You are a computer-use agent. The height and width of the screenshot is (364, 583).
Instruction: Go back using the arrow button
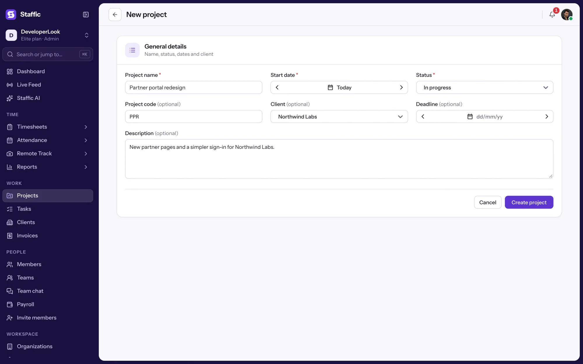click(115, 15)
